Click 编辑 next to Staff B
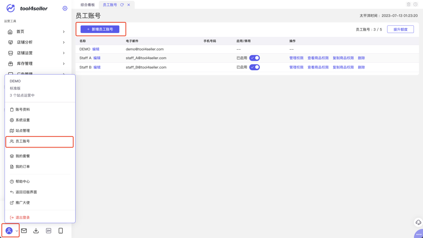This screenshot has width=423, height=238. 97,67
